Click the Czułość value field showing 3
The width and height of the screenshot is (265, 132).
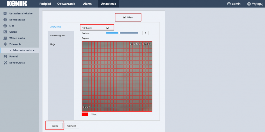click(x=145, y=33)
